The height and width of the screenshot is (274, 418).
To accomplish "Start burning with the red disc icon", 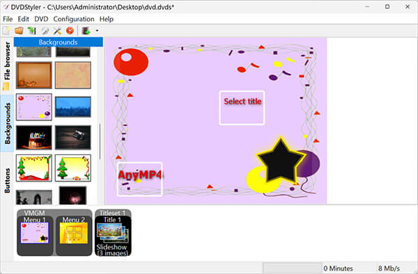I will (70, 31).
